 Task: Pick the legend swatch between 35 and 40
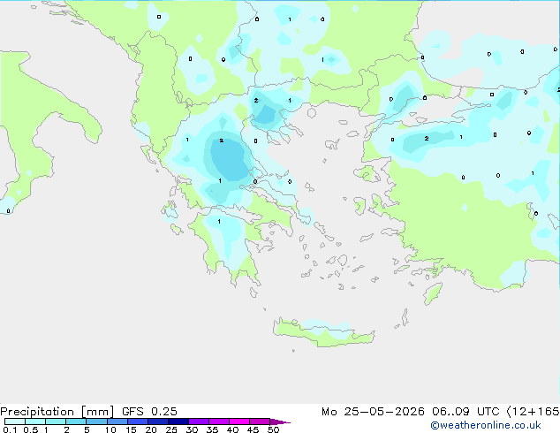(219, 422)
